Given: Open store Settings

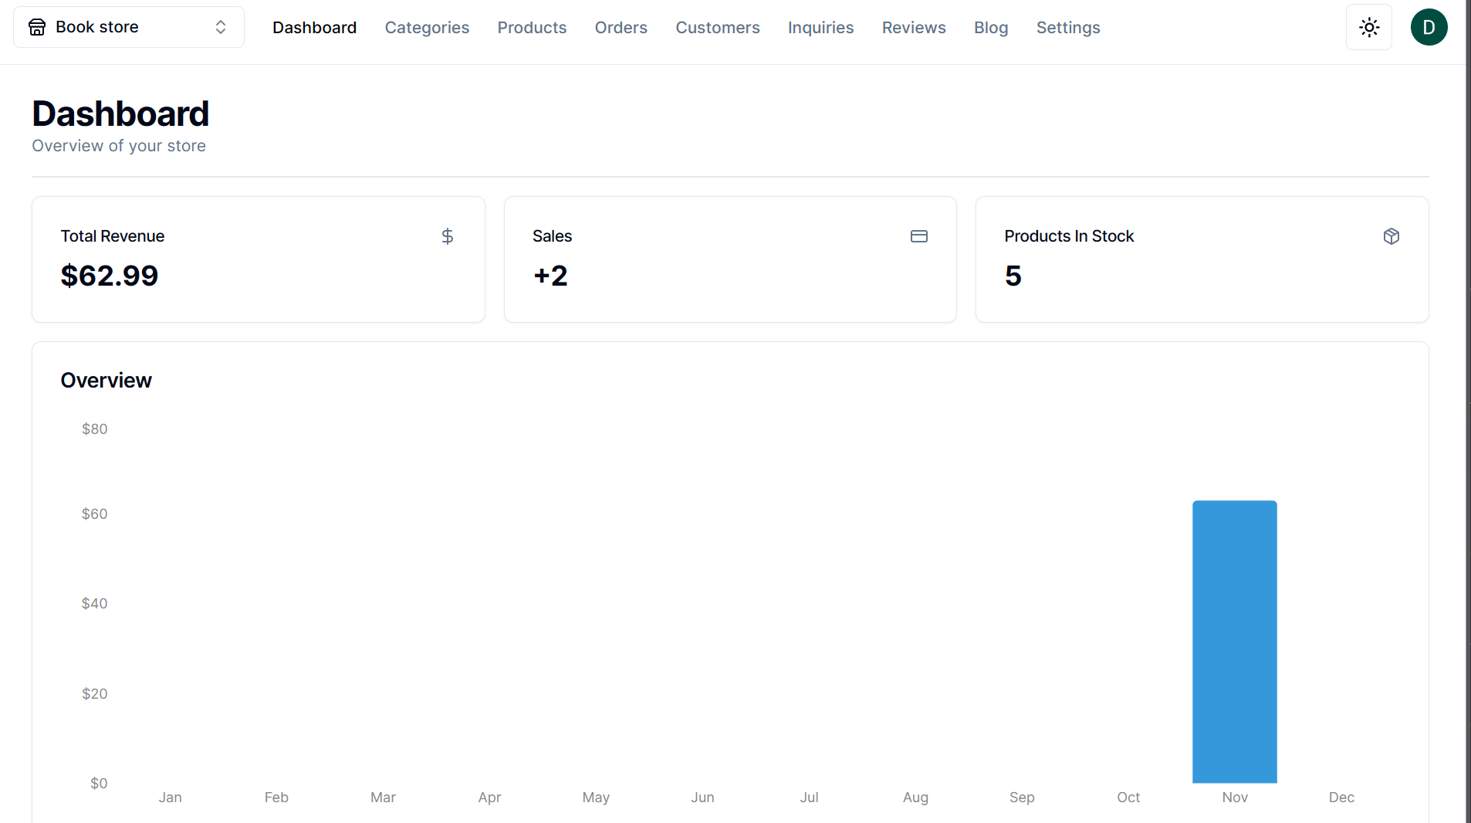Looking at the screenshot, I should (x=1067, y=28).
